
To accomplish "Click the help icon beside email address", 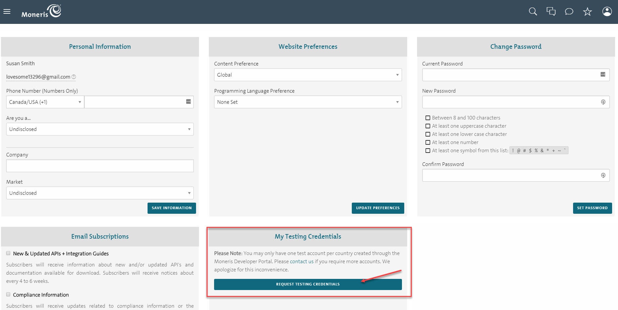I will pyautogui.click(x=74, y=77).
